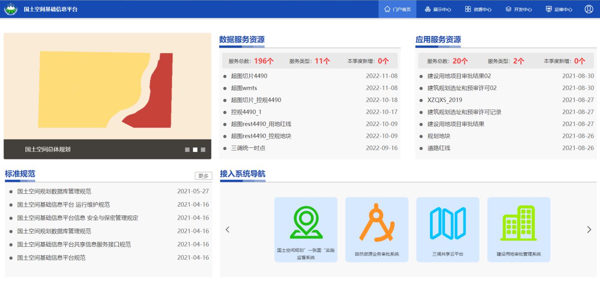Viewport: 600px width, 302px height.
Task: Open the 超图切片4490 data service link
Action: [x=249, y=76]
